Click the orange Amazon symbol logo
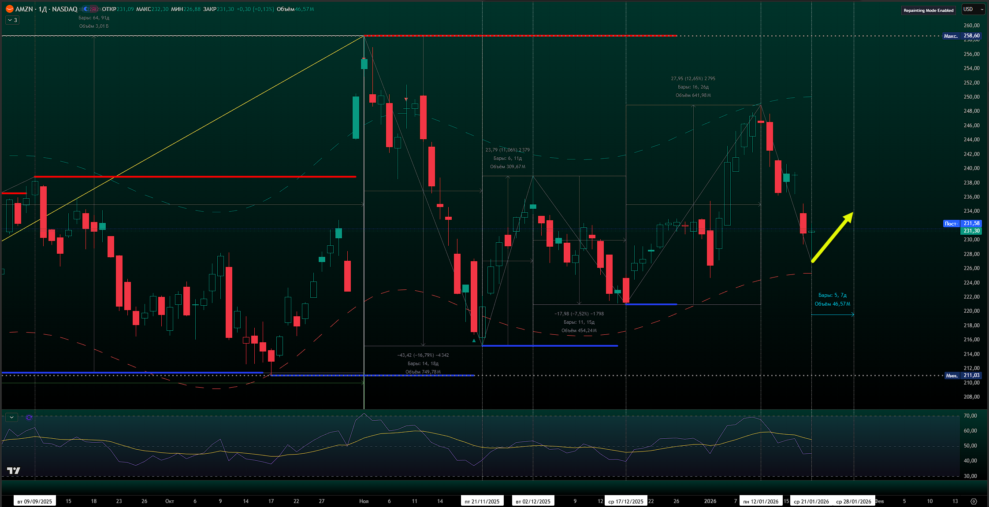The image size is (989, 507). [x=10, y=9]
